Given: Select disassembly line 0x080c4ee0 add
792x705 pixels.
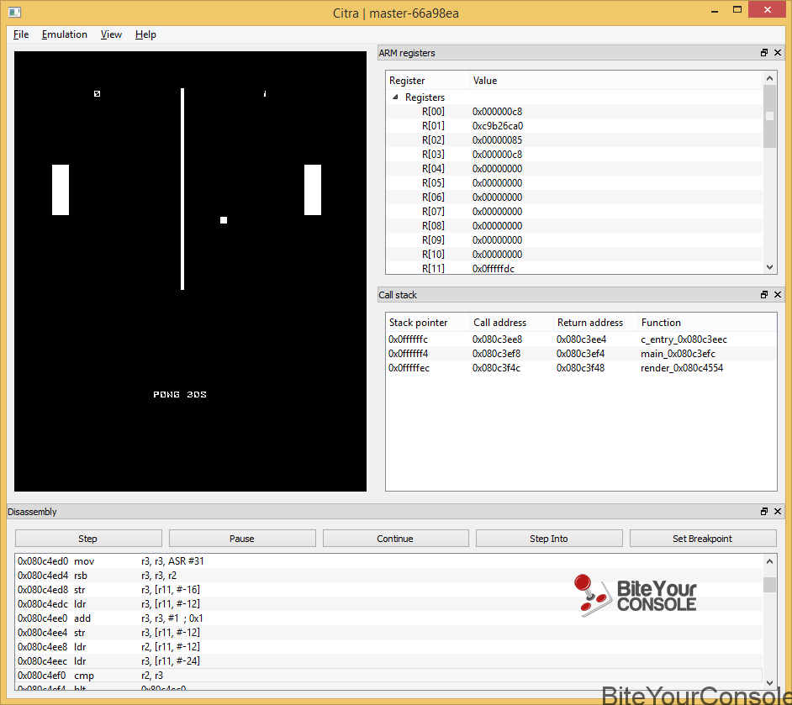Looking at the screenshot, I should (x=388, y=618).
